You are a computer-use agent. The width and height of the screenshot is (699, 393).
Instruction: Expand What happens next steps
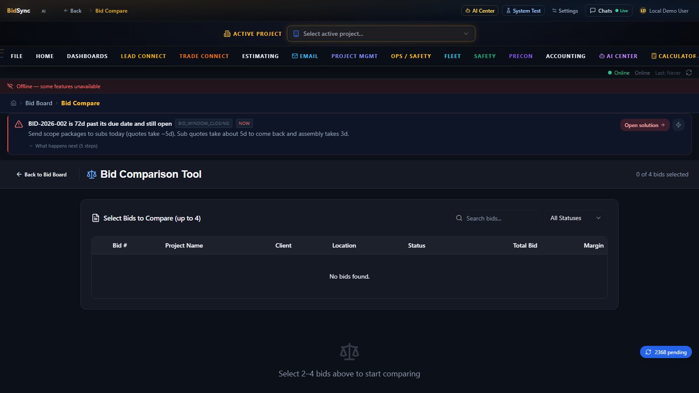(x=63, y=146)
